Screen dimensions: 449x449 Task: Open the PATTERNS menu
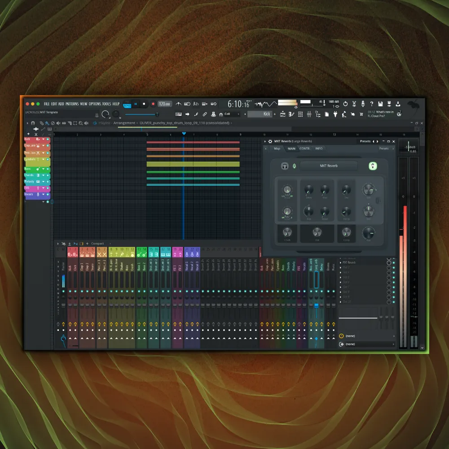coord(72,104)
